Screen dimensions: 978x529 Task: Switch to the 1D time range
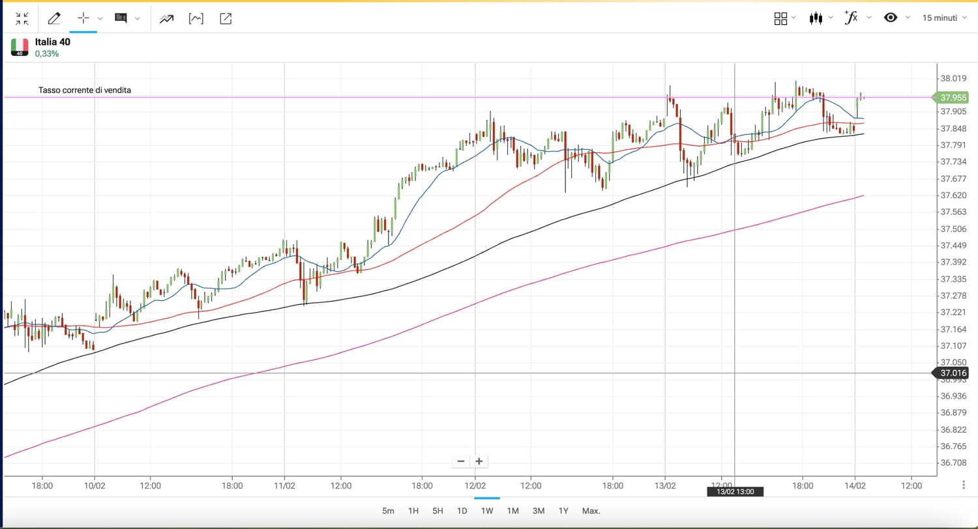tap(462, 511)
